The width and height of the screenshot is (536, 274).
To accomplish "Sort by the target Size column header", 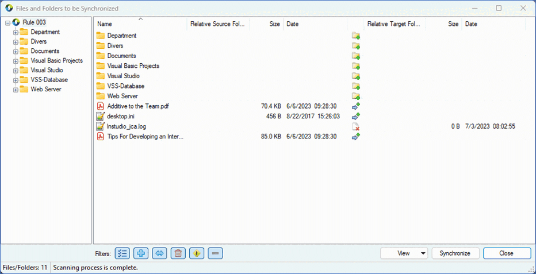I will 444,24.
